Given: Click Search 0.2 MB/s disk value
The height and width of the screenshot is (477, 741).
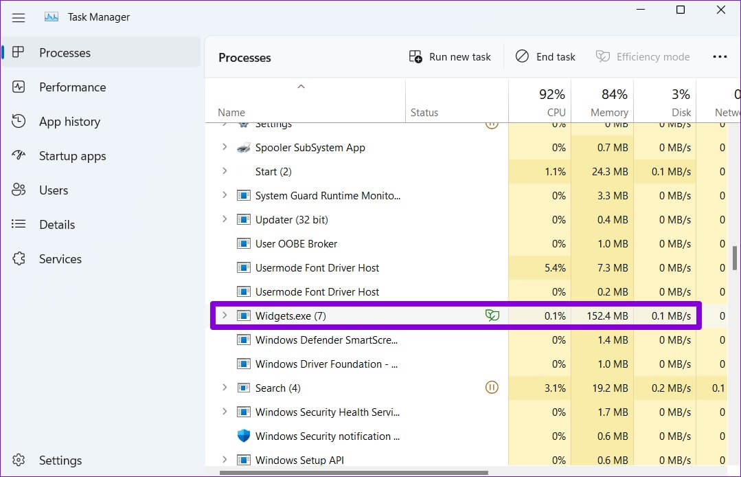Looking at the screenshot, I should coord(671,388).
